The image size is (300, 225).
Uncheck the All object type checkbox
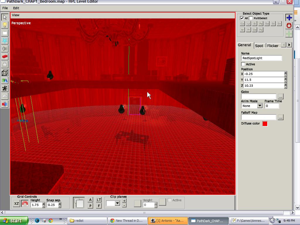pos(242,18)
